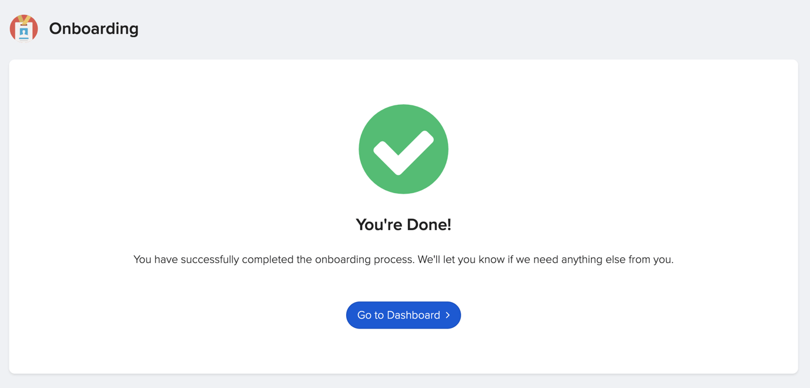Select the onboarding success message text
The image size is (810, 388).
pos(403,259)
